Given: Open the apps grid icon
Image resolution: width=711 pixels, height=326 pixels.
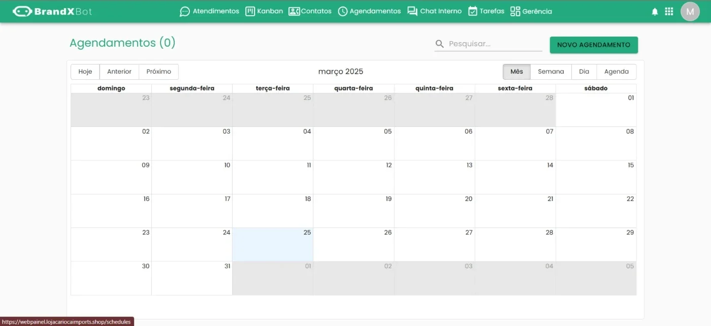Looking at the screenshot, I should (669, 11).
